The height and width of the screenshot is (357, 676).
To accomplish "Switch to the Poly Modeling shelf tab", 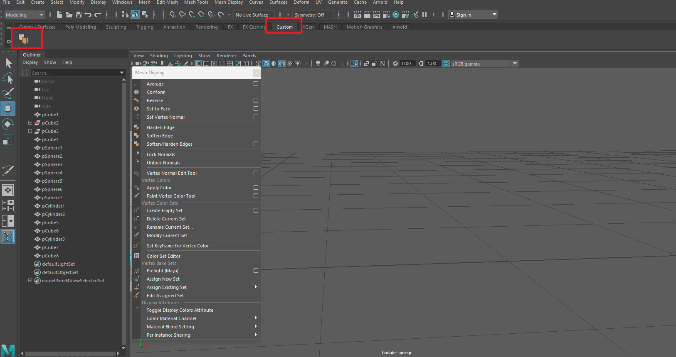I will [x=81, y=27].
